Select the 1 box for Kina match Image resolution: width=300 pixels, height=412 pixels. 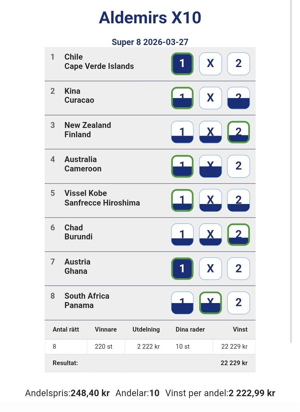point(182,98)
